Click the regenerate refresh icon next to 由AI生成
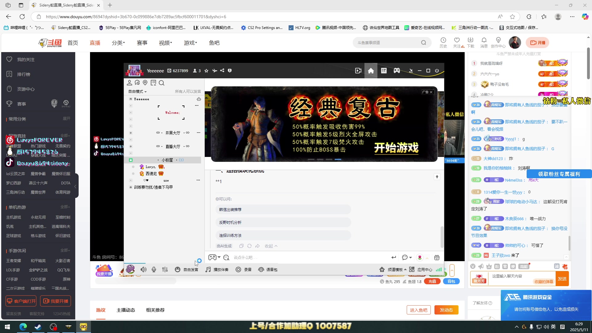The height and width of the screenshot is (333, 592). [x=249, y=246]
